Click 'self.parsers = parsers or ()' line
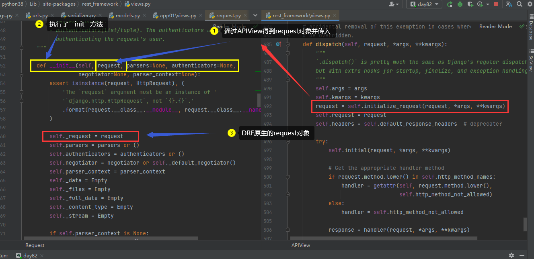The height and width of the screenshot is (259, 534). (94, 145)
